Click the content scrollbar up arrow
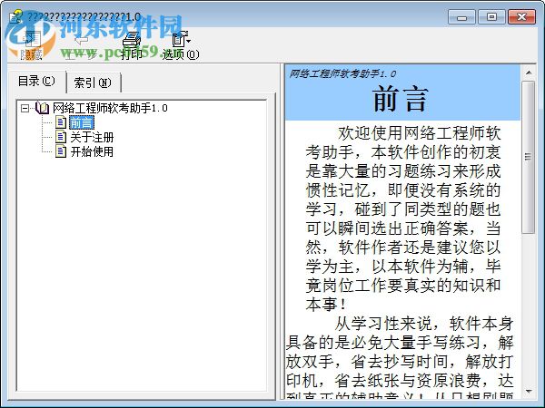Screen dimensions: 545x408 tap(529, 73)
